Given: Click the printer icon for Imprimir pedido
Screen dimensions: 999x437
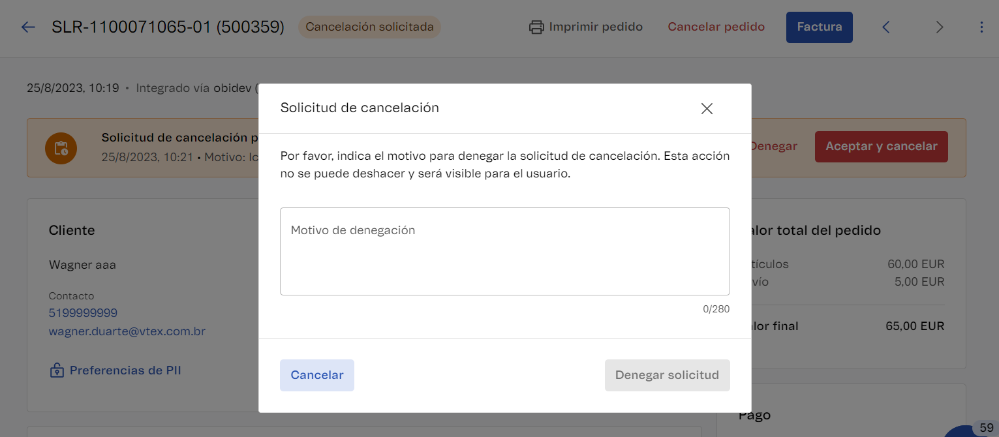Looking at the screenshot, I should [536, 27].
